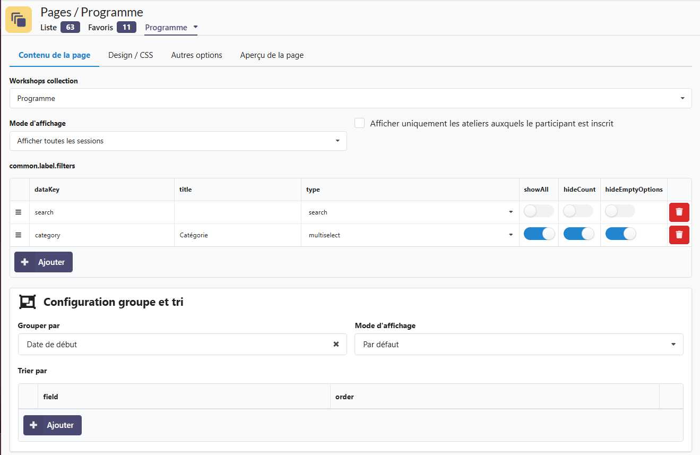This screenshot has height=455, width=700.
Task: Open the Programme breadcrumb dropdown arrow
Action: 195,27
